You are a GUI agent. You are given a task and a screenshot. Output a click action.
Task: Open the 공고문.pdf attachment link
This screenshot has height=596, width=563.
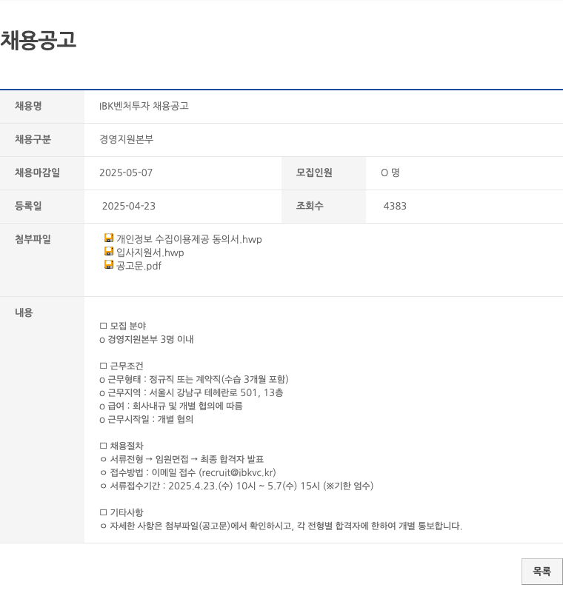[x=139, y=266]
